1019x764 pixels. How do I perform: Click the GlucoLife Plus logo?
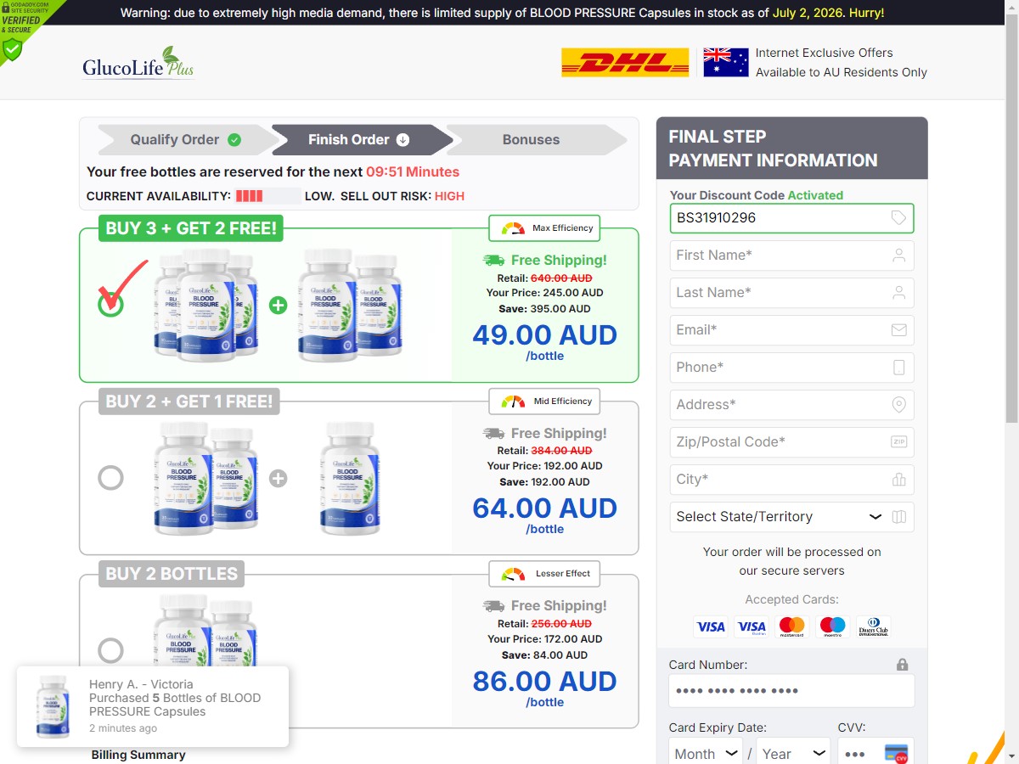coord(138,63)
